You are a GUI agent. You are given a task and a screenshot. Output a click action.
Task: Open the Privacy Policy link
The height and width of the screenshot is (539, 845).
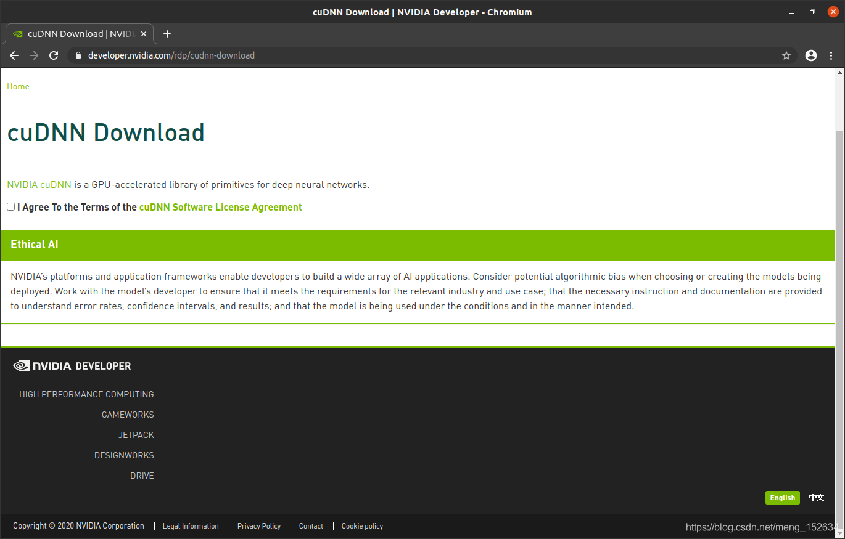click(259, 526)
